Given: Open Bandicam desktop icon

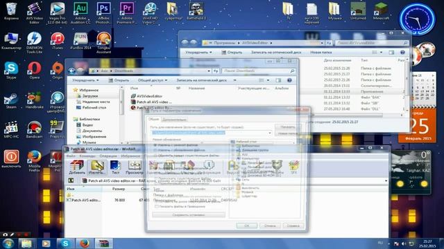Looking at the screenshot, I should pyautogui.click(x=34, y=129).
